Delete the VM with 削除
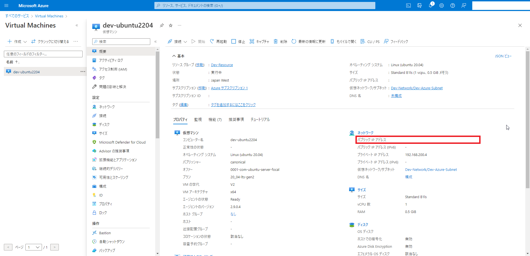530x256 pixels. 280,42
